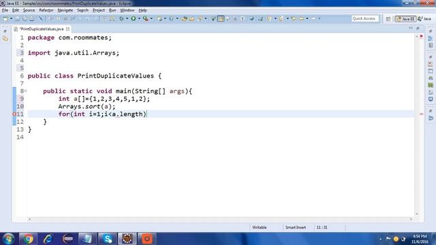Open the Search menu
436x245 pixels.
point(82,10)
